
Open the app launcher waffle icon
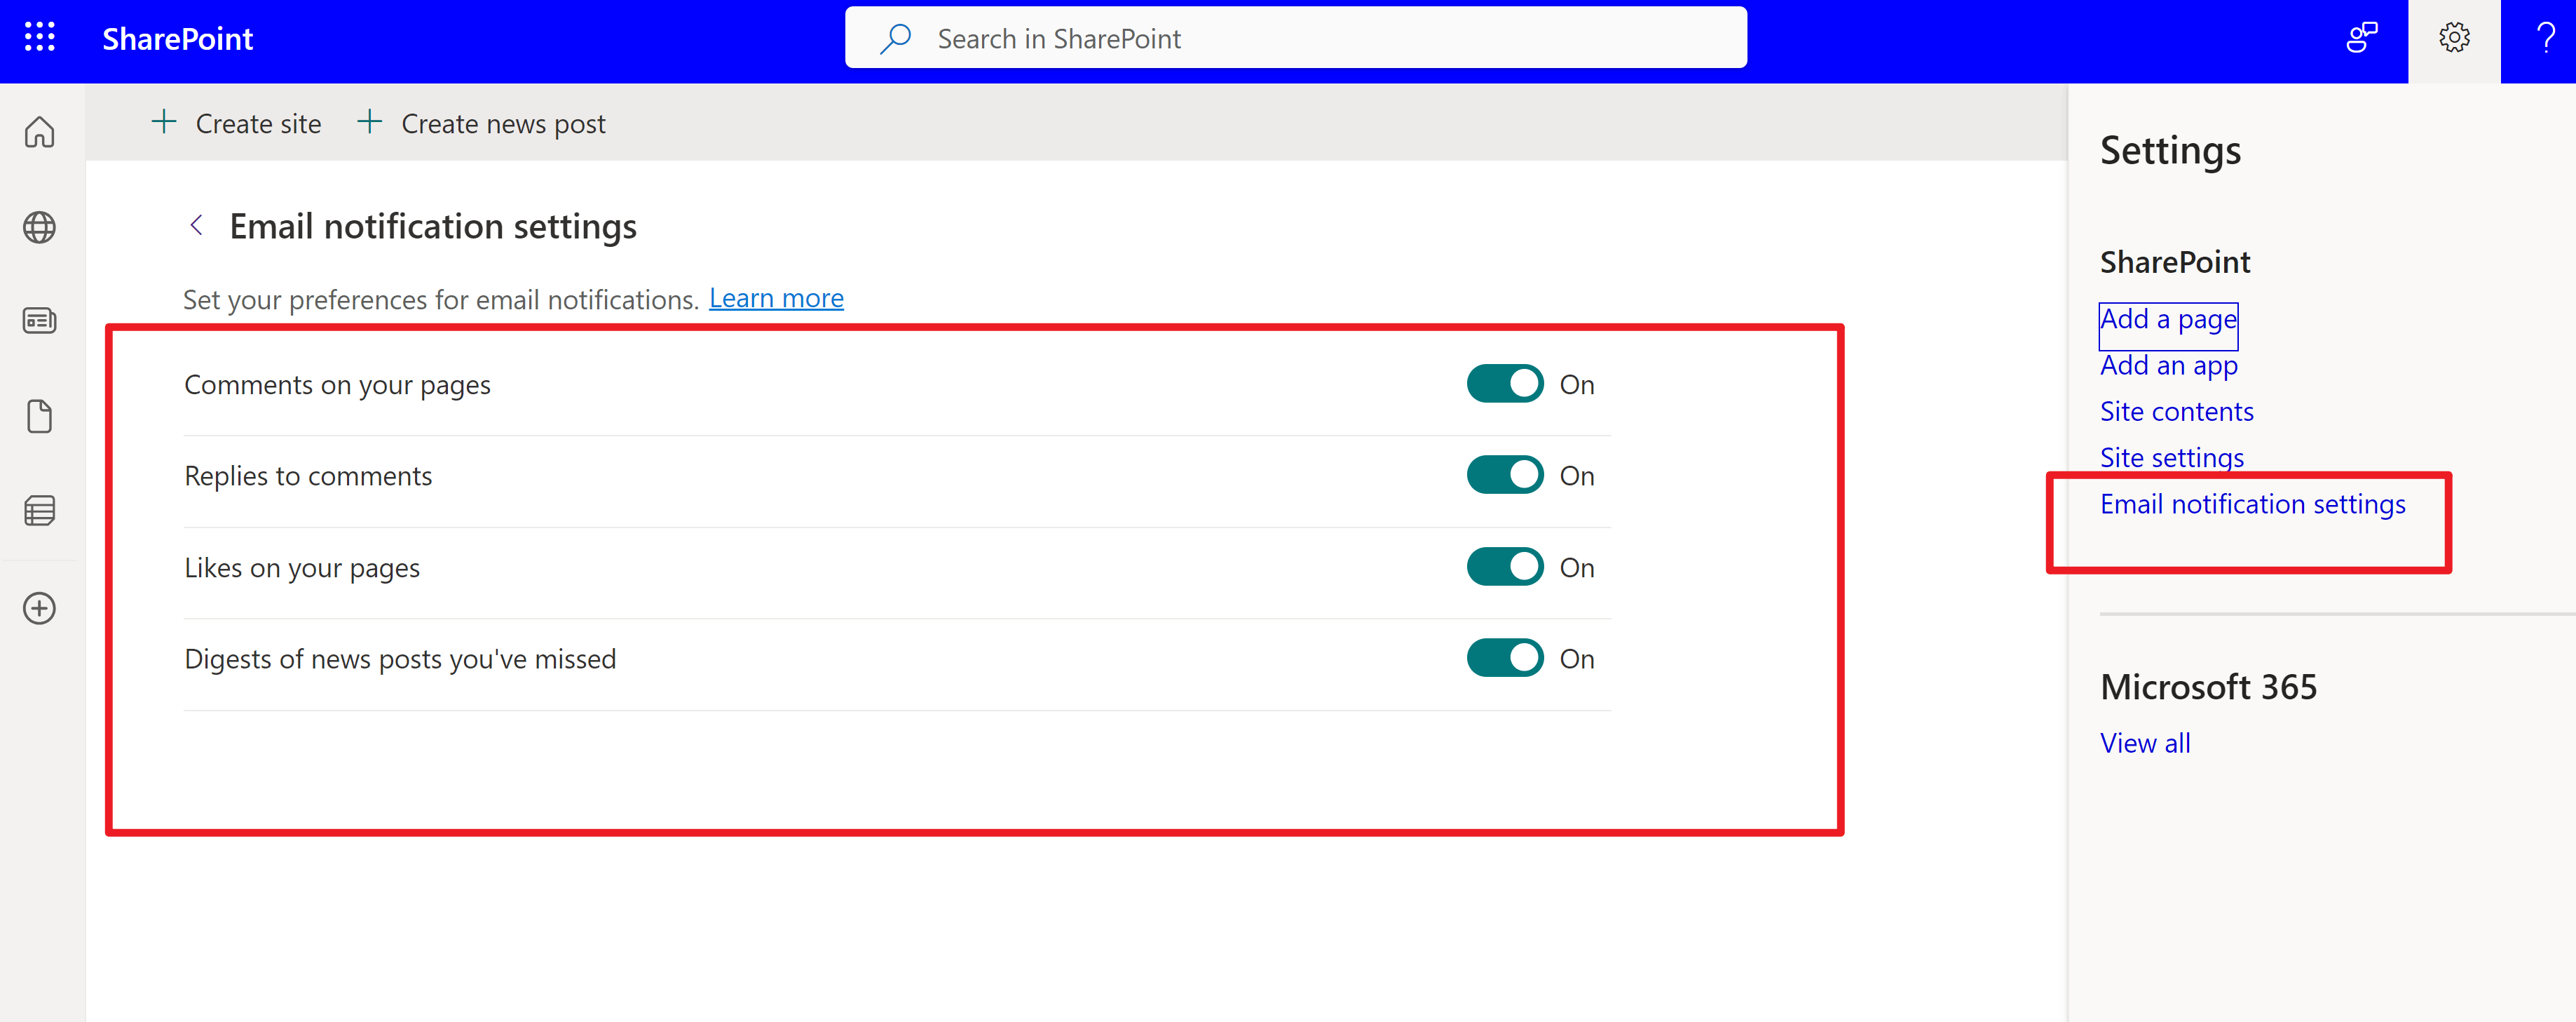(x=40, y=38)
